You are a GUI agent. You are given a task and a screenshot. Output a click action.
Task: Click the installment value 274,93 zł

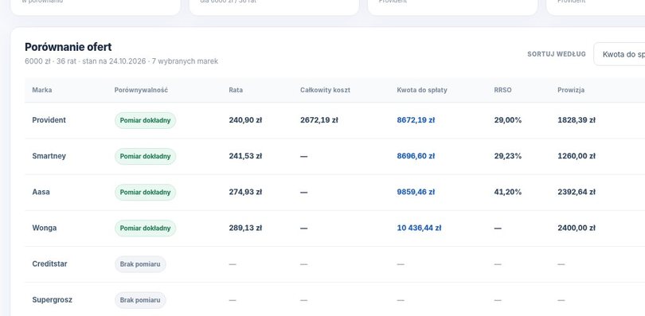pos(245,192)
